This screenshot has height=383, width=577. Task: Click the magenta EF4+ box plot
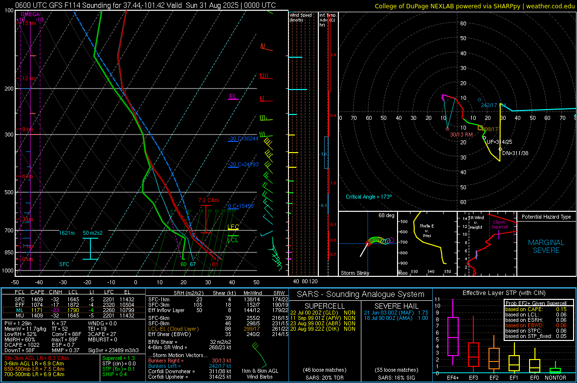[x=453, y=333]
